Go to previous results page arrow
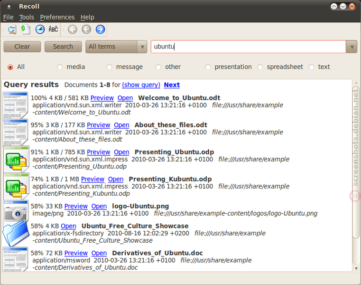361x285 pixels. 86,29
